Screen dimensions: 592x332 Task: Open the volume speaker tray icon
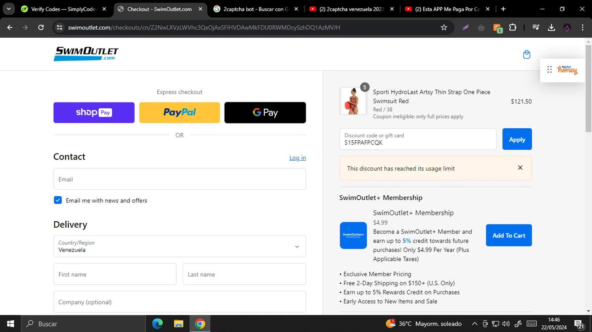(x=506, y=324)
